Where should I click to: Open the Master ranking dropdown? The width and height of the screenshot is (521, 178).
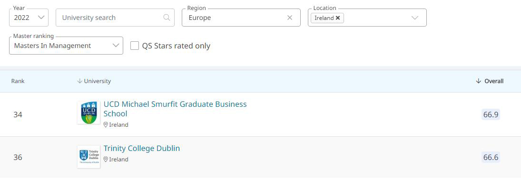[66, 46]
